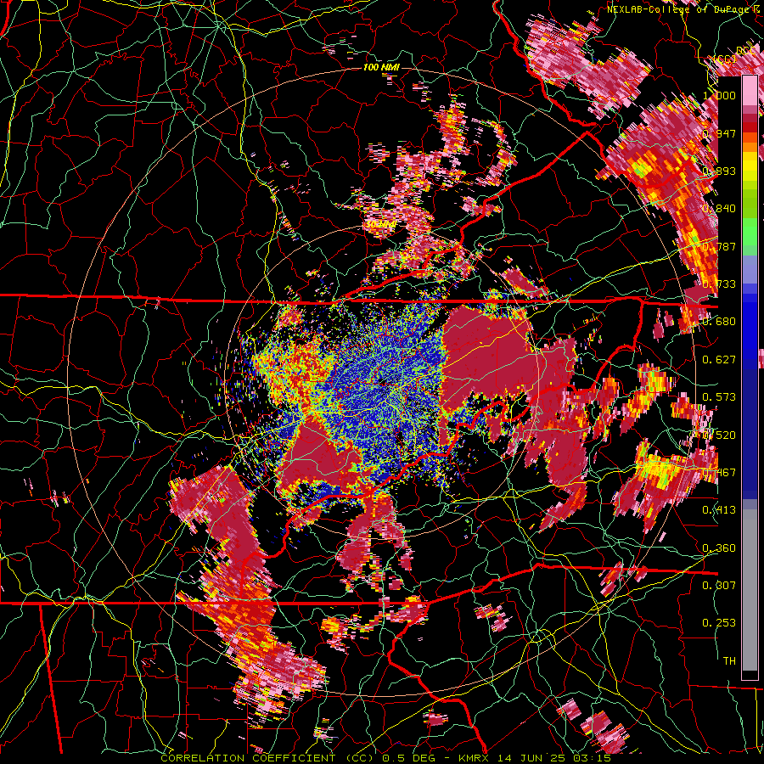Select the 0.413 legend value
764x764 pixels.
(x=719, y=510)
